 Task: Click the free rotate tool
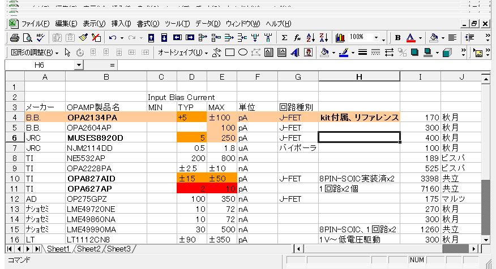(80, 53)
